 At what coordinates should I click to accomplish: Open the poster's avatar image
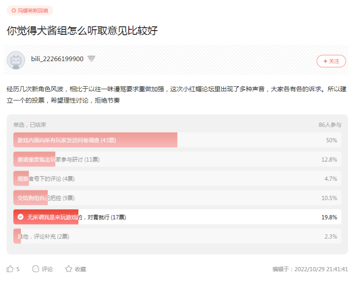[16, 60]
